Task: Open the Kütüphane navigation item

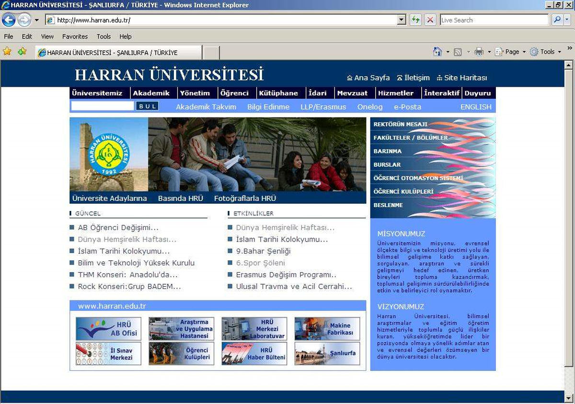Action: pyautogui.click(x=278, y=93)
